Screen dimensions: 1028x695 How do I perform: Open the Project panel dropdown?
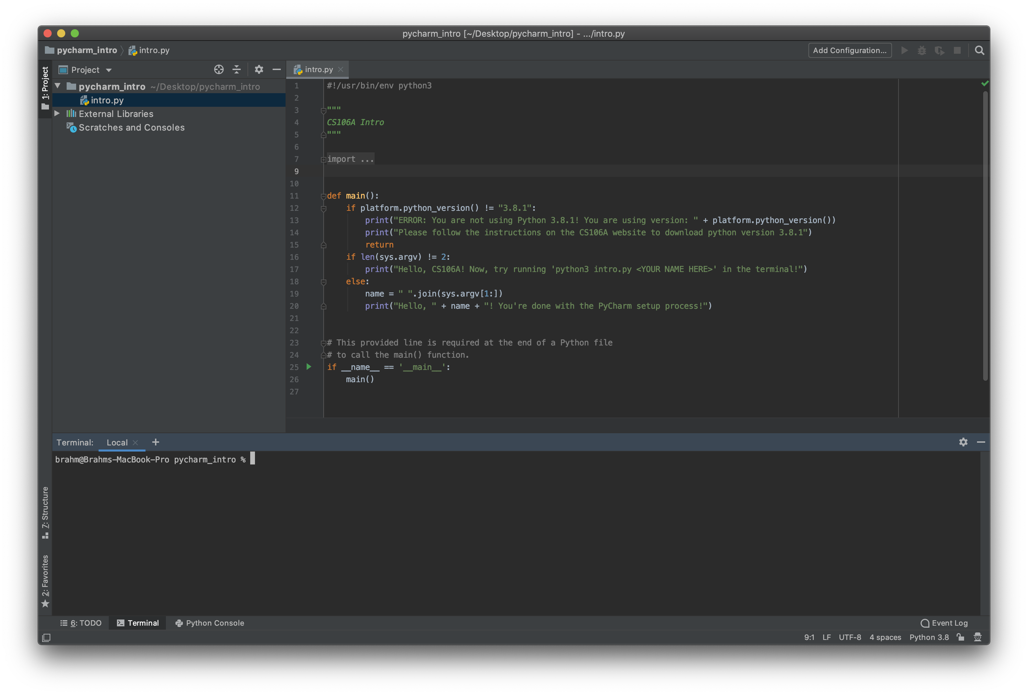coord(108,70)
